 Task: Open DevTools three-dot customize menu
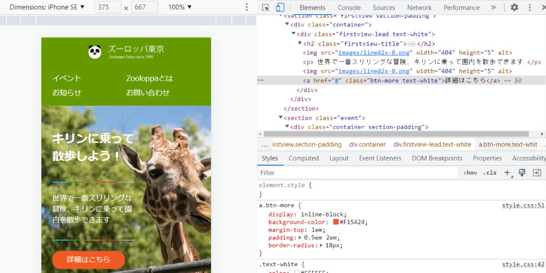[530, 7]
